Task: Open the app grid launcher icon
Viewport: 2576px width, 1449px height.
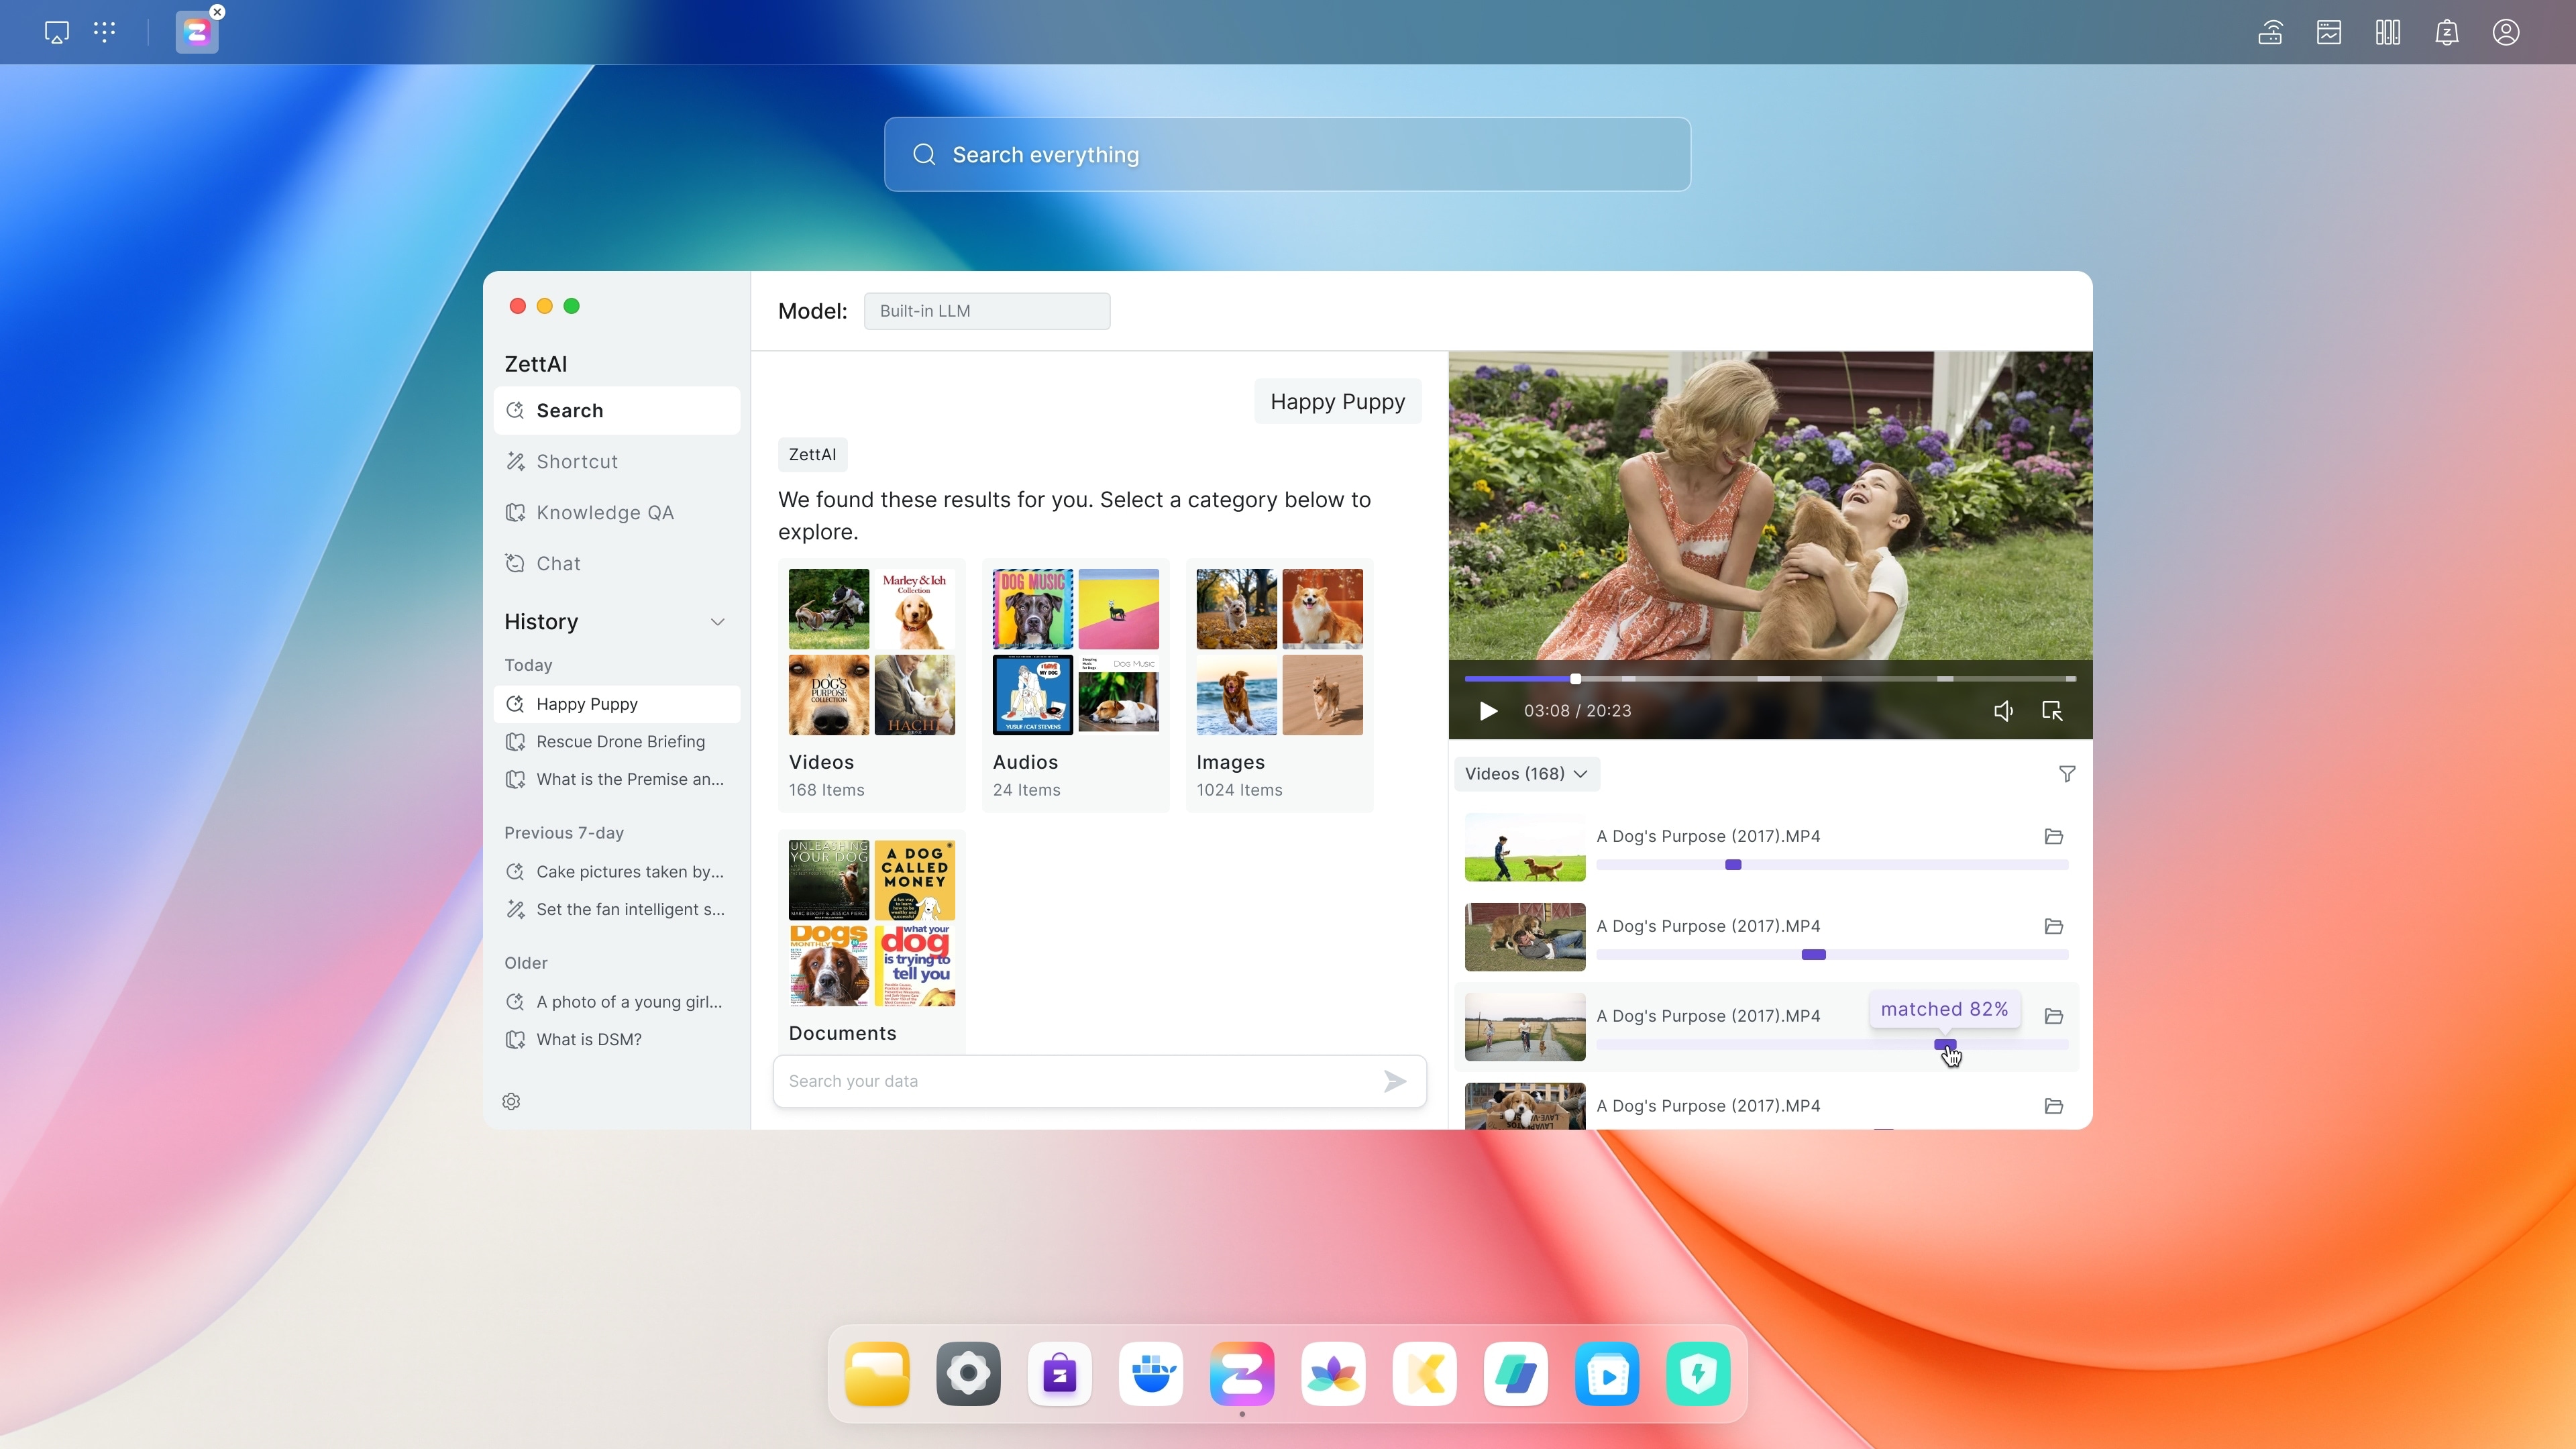Action: [x=104, y=32]
